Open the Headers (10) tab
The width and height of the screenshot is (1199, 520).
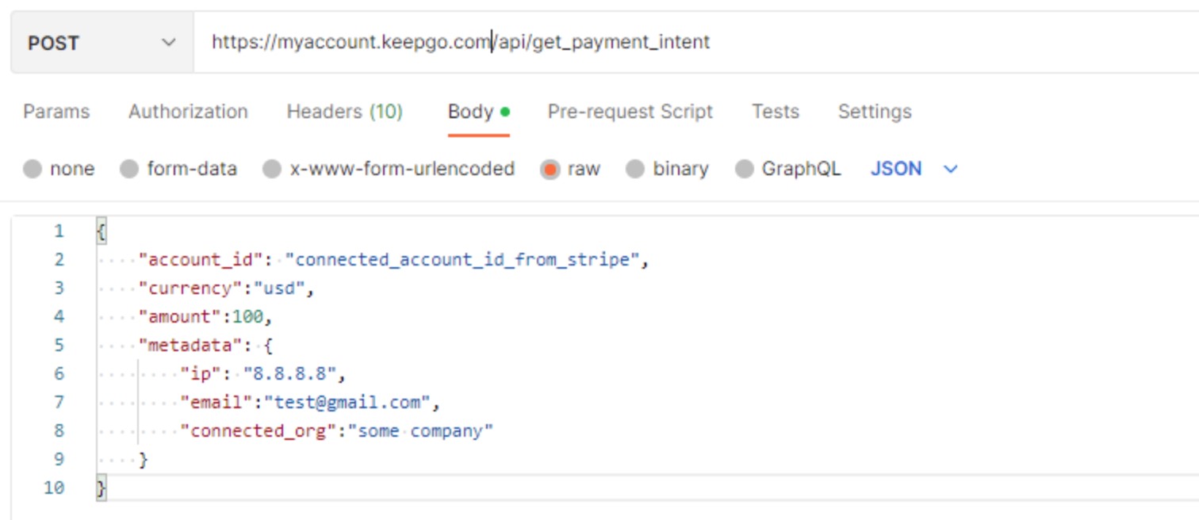(x=344, y=112)
